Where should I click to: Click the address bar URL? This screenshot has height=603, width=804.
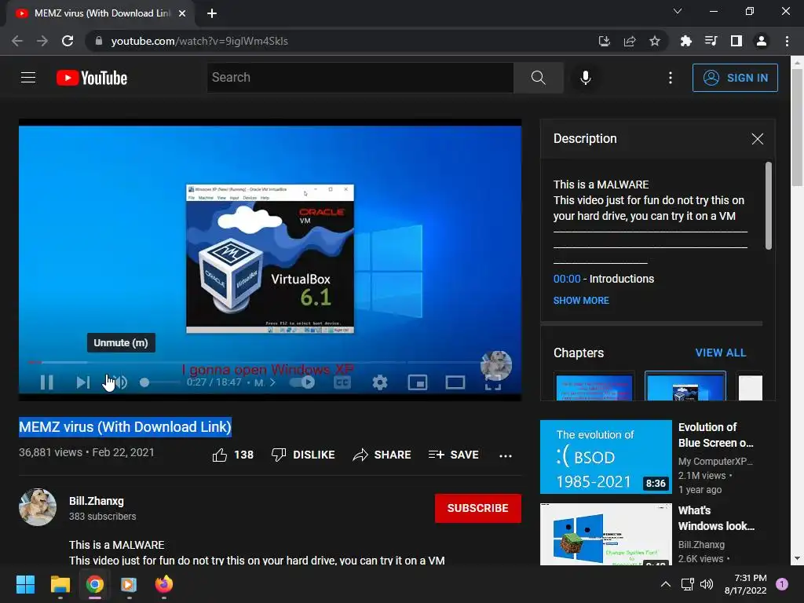199,41
